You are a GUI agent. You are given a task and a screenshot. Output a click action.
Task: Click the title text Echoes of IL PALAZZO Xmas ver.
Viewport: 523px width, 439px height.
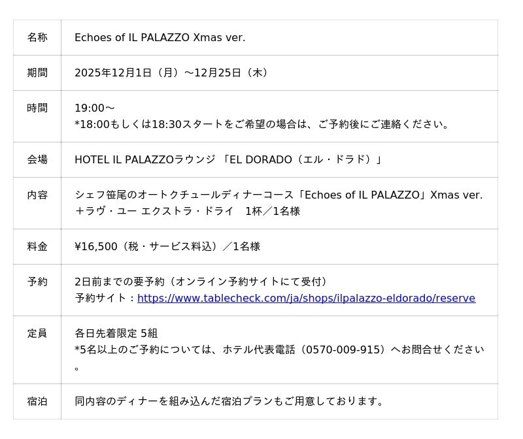(x=160, y=38)
